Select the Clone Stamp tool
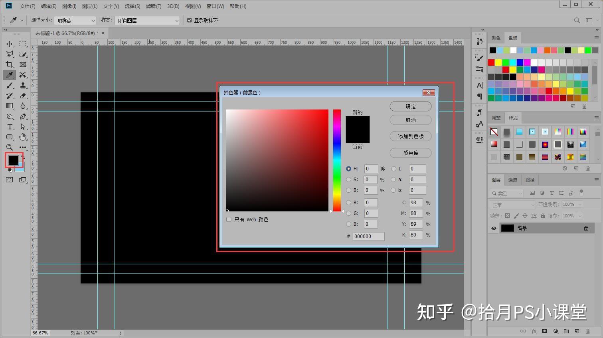The image size is (603, 338). click(23, 85)
